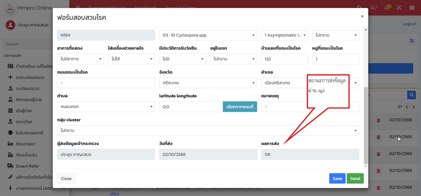Image resolution: width=421 pixels, height=196 pixels.
Task: Select Smart Refer in sidebar menu
Action: tap(27, 166)
